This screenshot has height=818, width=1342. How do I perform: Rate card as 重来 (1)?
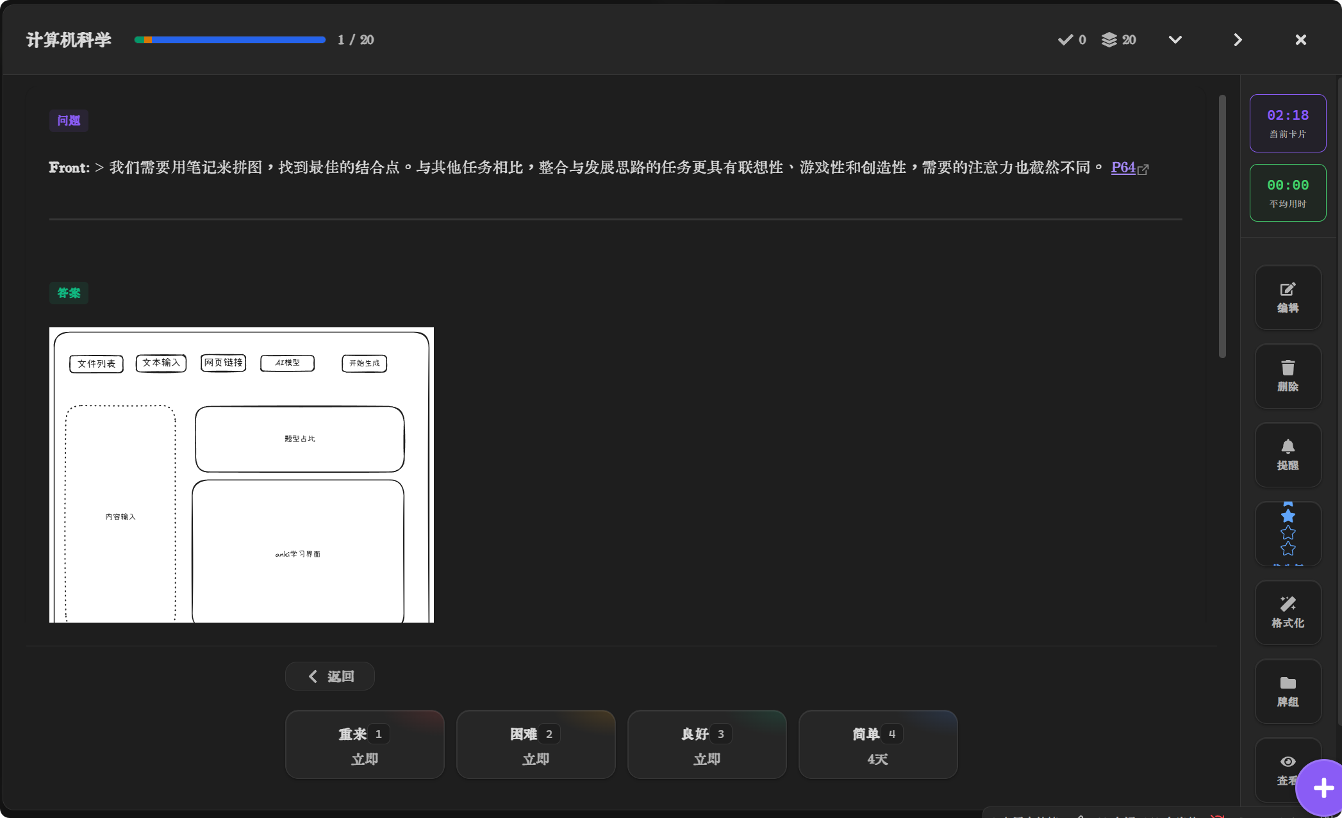365,744
